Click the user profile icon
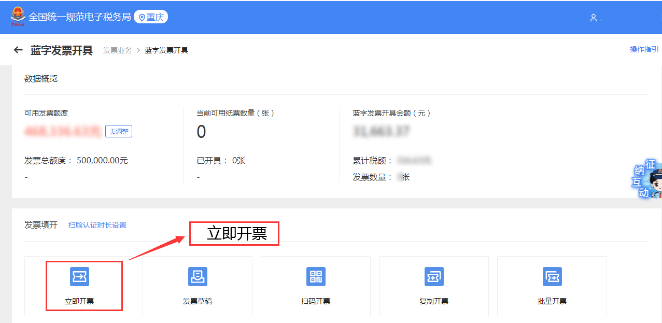 coord(594,18)
